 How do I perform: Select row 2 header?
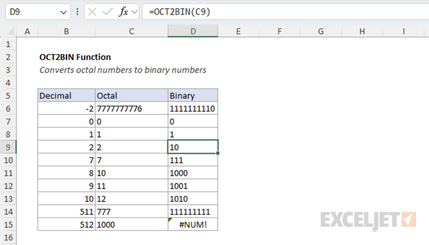(8, 57)
